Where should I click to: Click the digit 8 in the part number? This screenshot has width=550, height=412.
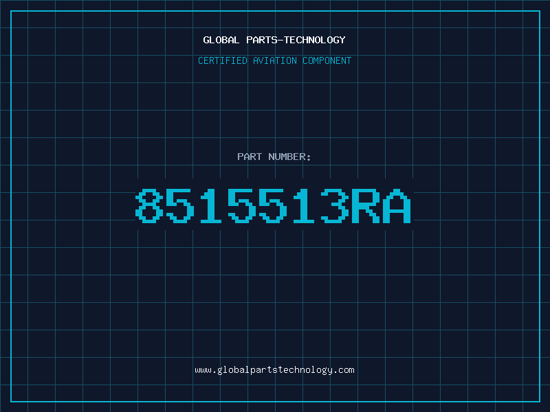(149, 206)
